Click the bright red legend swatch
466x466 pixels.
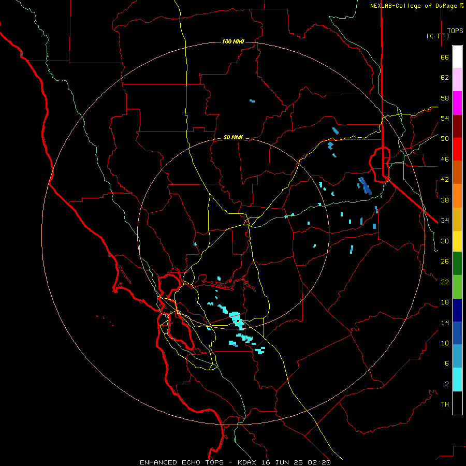[457, 149]
